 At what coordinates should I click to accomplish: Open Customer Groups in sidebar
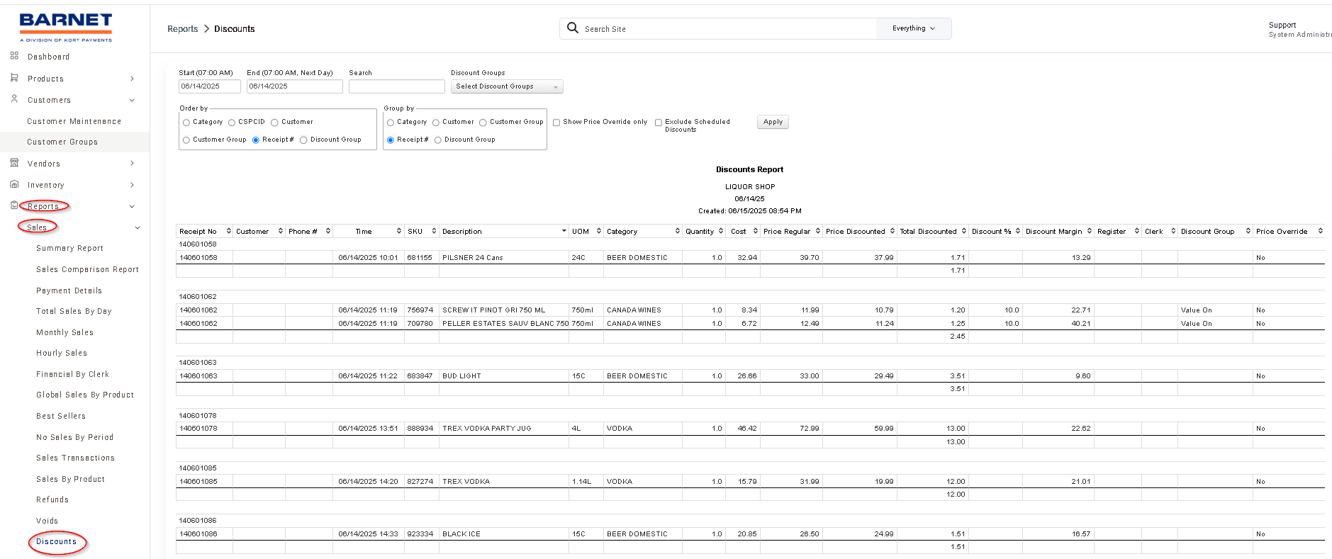62,142
